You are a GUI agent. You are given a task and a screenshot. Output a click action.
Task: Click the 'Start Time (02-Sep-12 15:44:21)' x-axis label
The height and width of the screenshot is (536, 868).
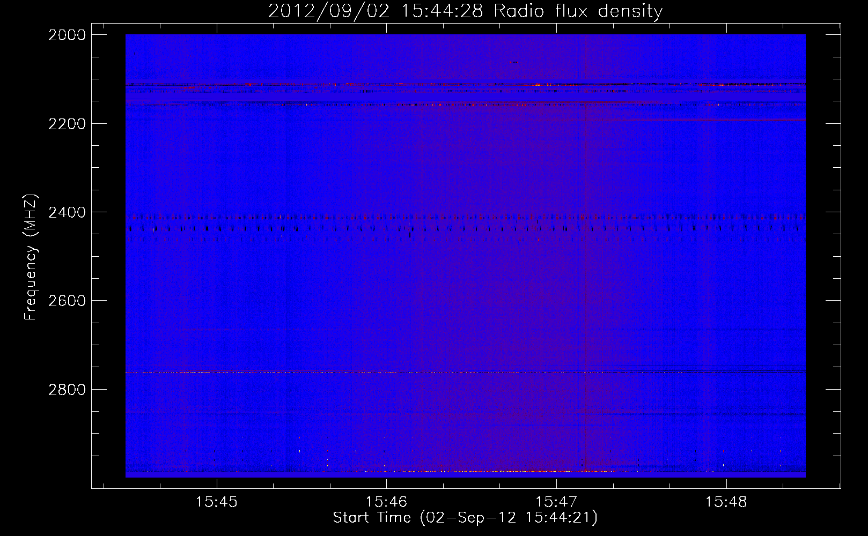tap(465, 518)
